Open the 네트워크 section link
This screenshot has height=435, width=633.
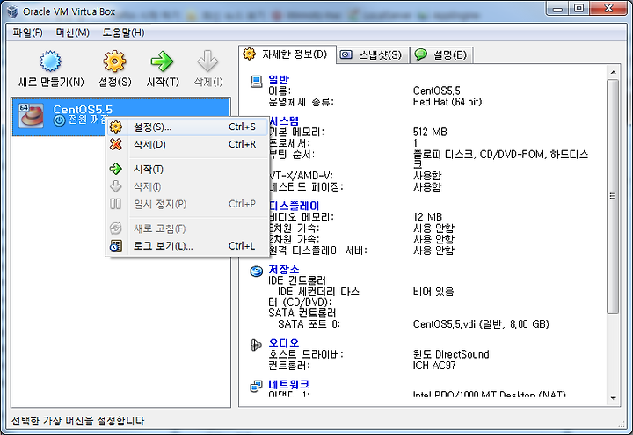click(x=289, y=384)
